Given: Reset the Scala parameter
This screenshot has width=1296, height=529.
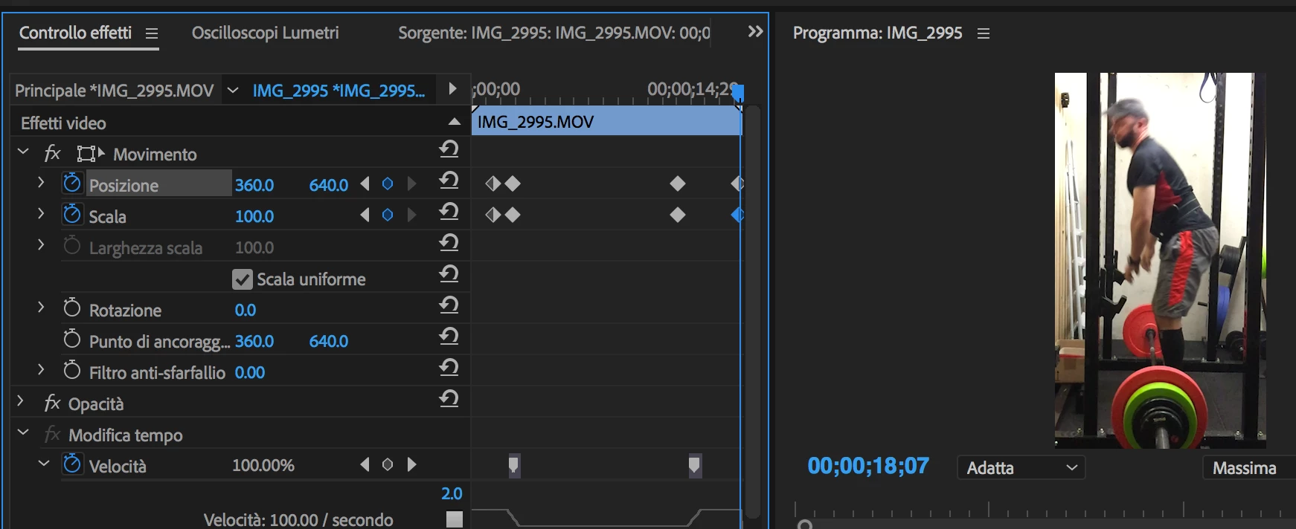Looking at the screenshot, I should 449,212.
